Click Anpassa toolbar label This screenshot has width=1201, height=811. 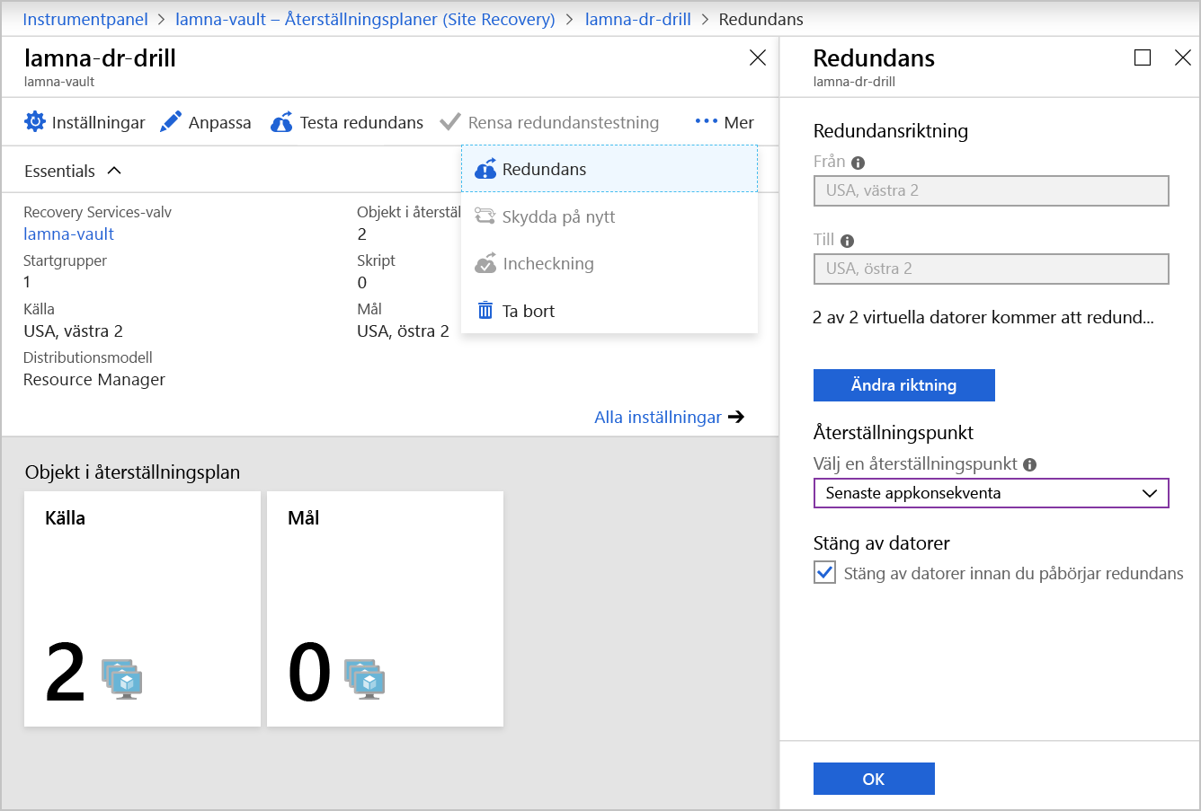click(x=220, y=122)
